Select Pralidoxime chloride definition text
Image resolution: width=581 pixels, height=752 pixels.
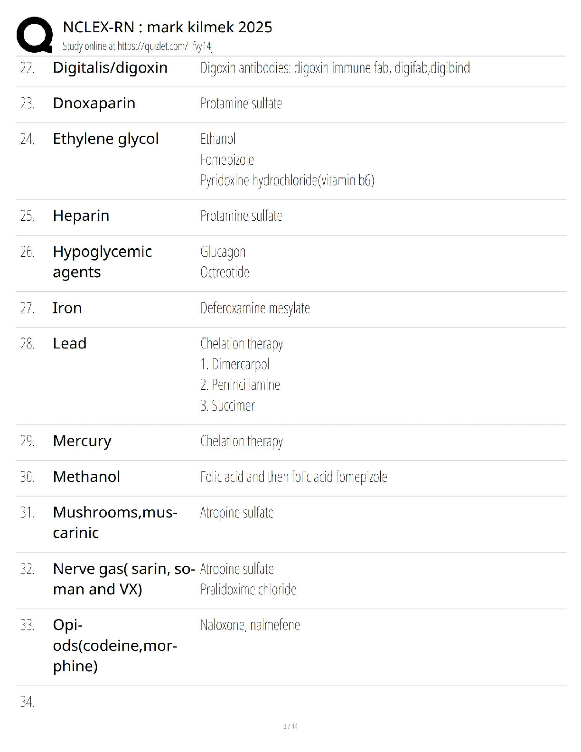tap(248, 590)
